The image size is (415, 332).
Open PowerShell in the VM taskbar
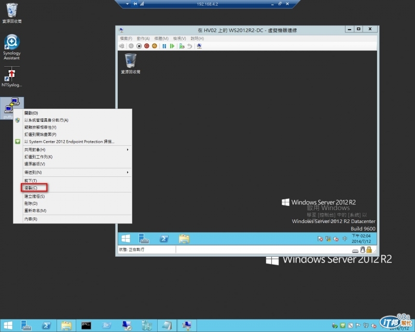pos(164,239)
